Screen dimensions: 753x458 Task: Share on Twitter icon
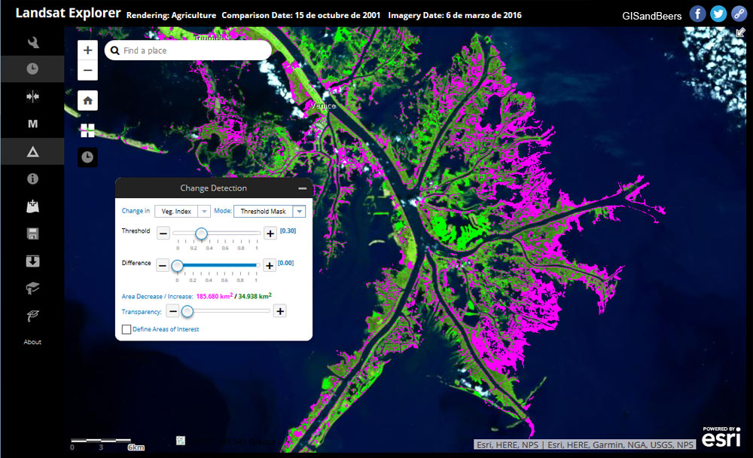[x=718, y=14]
